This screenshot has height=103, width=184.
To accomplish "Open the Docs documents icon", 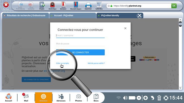I will point(96,98).
